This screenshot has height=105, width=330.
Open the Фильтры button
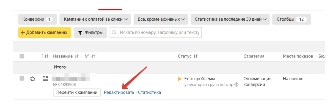pos(90,32)
